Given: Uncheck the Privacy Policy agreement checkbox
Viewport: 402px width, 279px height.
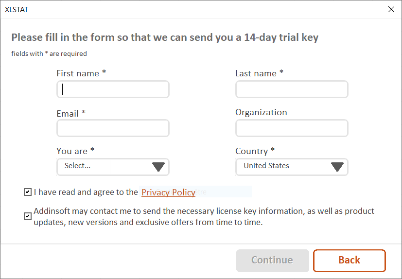Looking at the screenshot, I should click(x=28, y=192).
